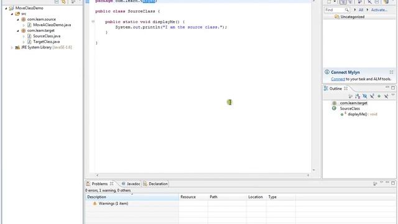Toggle Focus on Active Task in Outline toolbar

pos(351,96)
